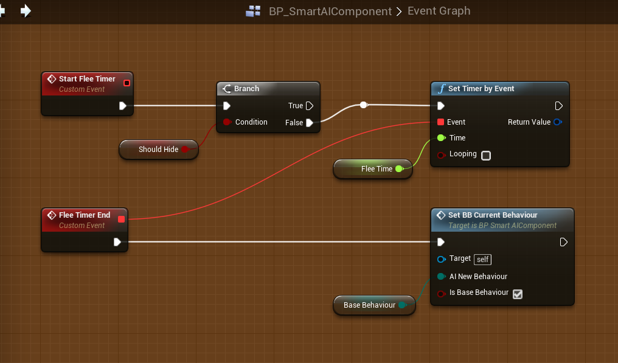Viewport: 618px width, 363px height.
Task: Click the Branch True exec output pin
Action: coord(310,106)
